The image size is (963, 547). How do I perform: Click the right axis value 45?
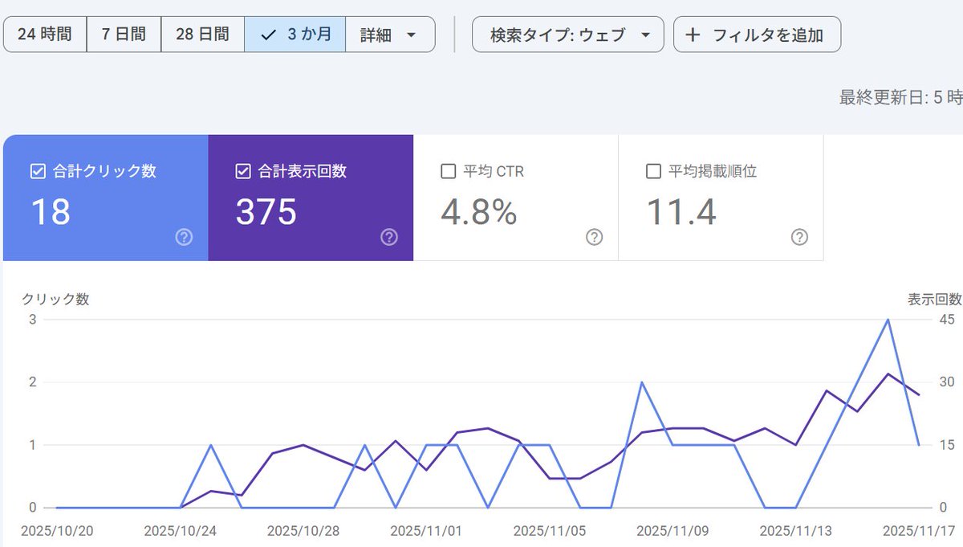tap(946, 319)
